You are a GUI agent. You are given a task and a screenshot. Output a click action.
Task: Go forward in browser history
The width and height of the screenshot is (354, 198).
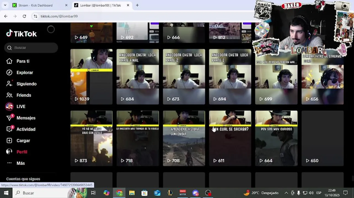point(15,16)
